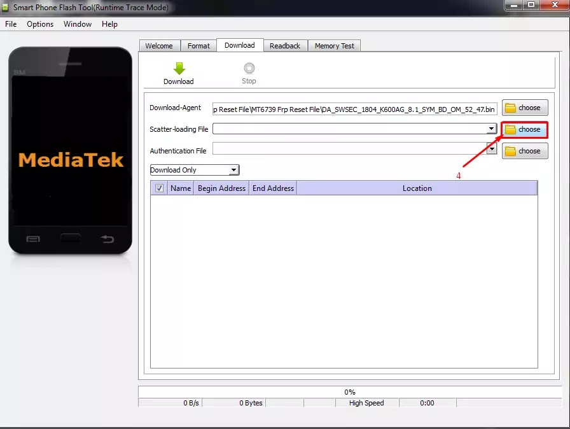Open the Window menu
Screen dimensions: 570x429
(x=78, y=24)
